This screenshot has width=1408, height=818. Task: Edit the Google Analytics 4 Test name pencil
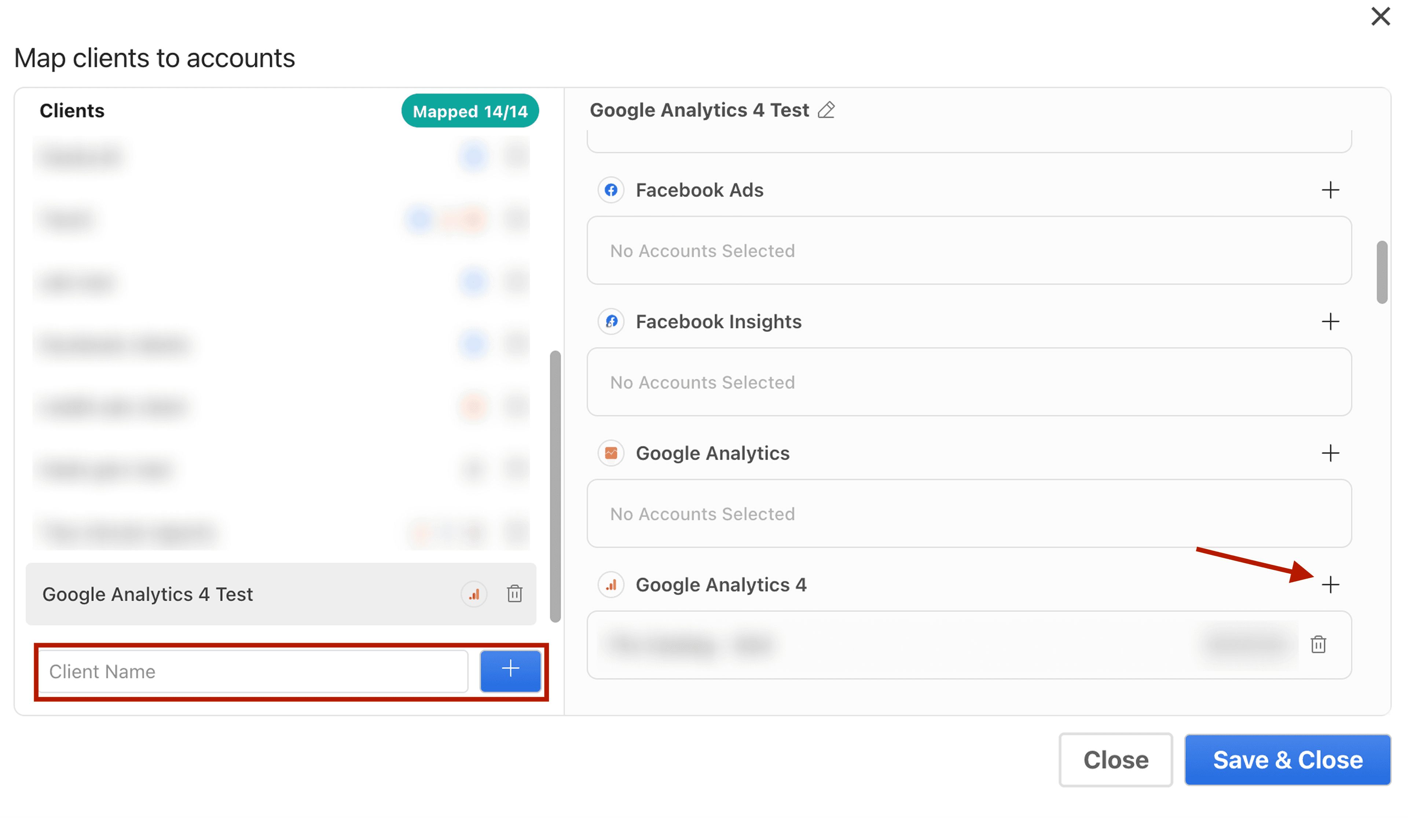coord(826,110)
